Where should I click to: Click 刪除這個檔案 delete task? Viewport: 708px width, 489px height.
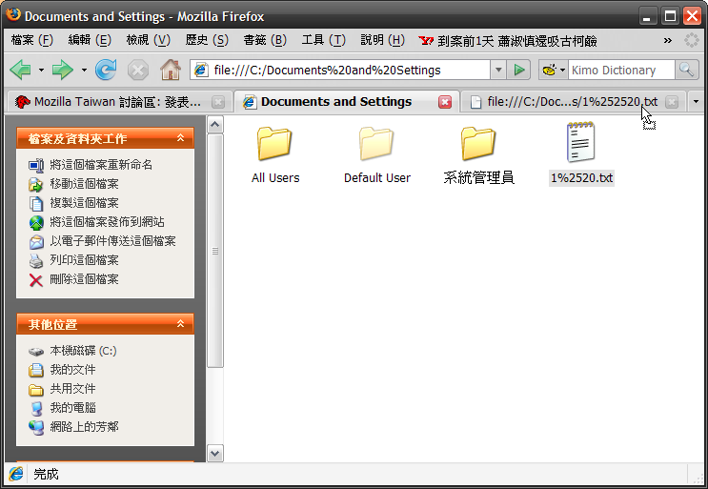84,279
